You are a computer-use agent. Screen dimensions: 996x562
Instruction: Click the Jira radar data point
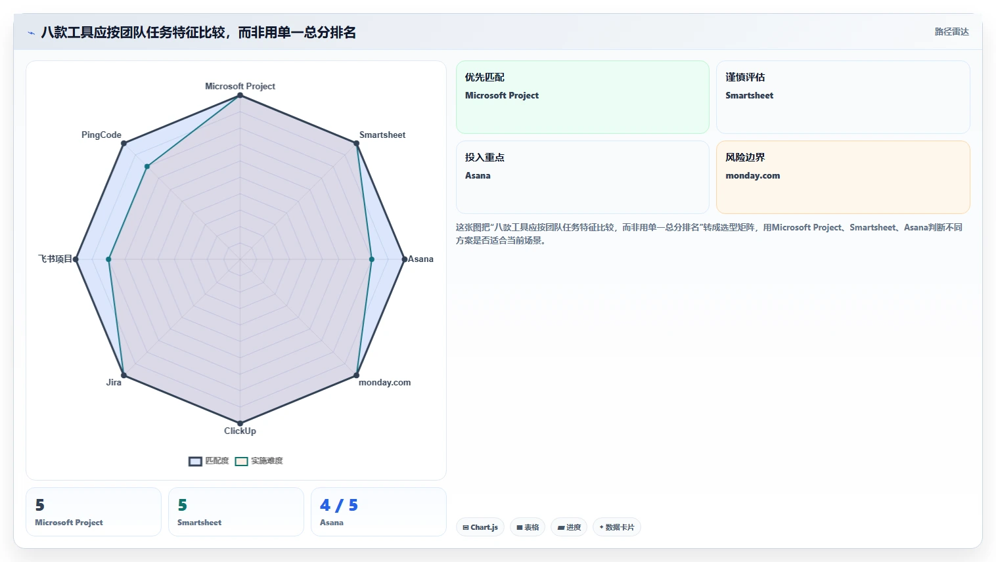124,376
